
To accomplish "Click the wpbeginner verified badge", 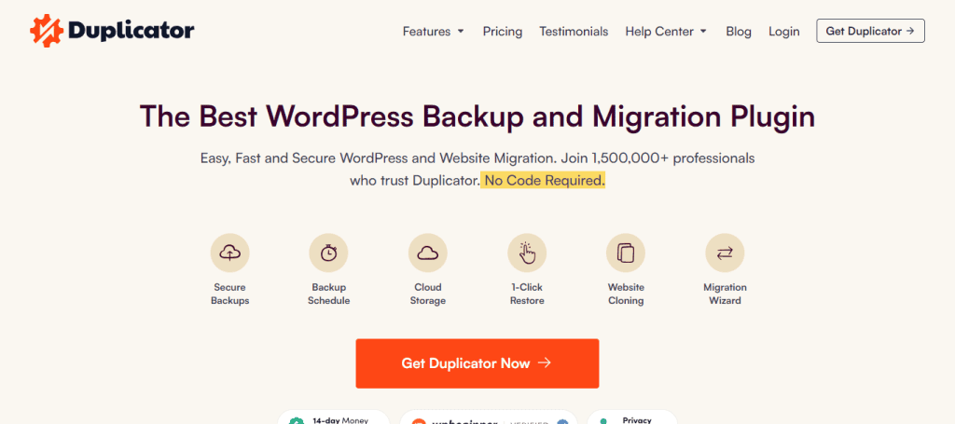I will coord(488,419).
